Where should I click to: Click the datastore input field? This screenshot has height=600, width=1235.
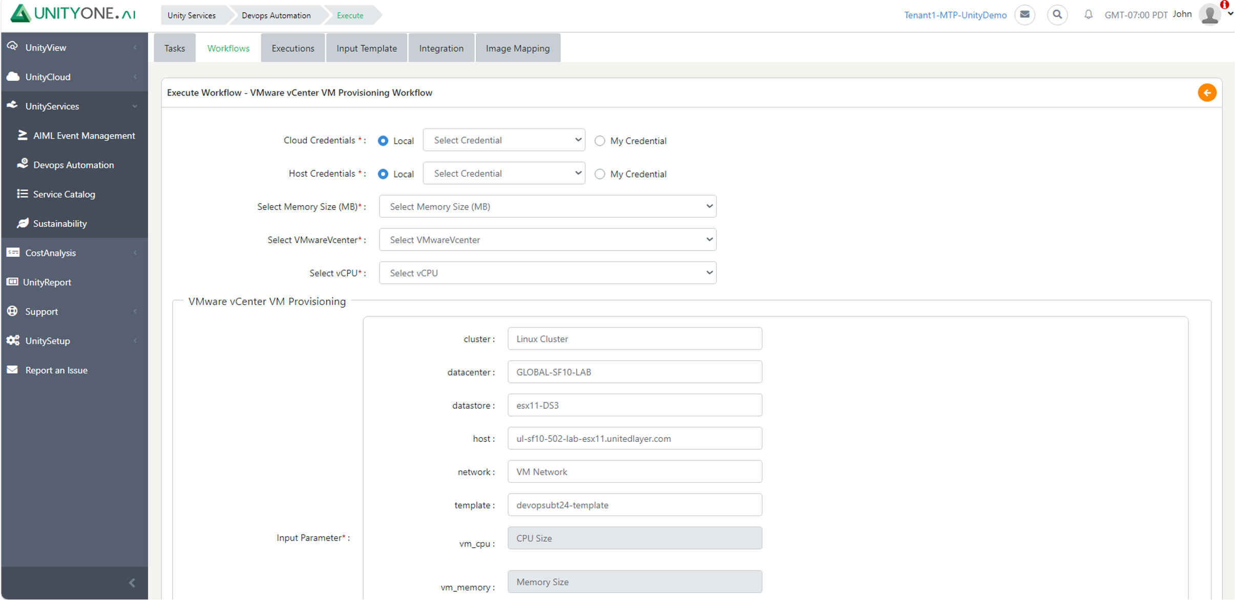pyautogui.click(x=635, y=405)
